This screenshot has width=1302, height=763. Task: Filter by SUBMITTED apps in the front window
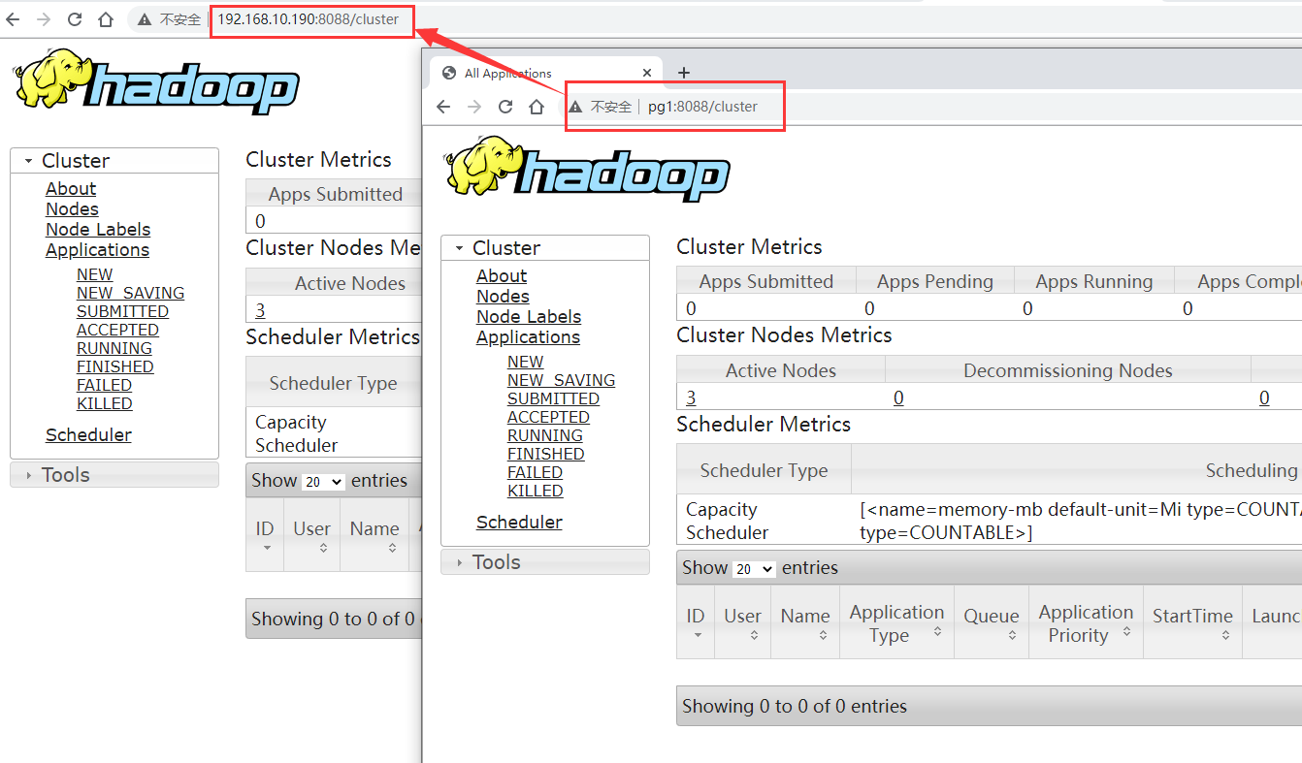pyautogui.click(x=553, y=398)
